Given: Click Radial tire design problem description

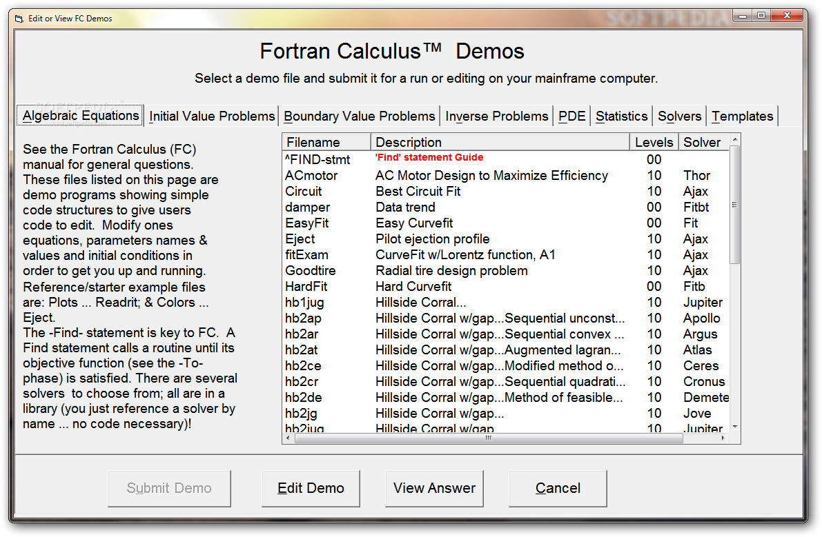Looking at the screenshot, I should pos(451,271).
